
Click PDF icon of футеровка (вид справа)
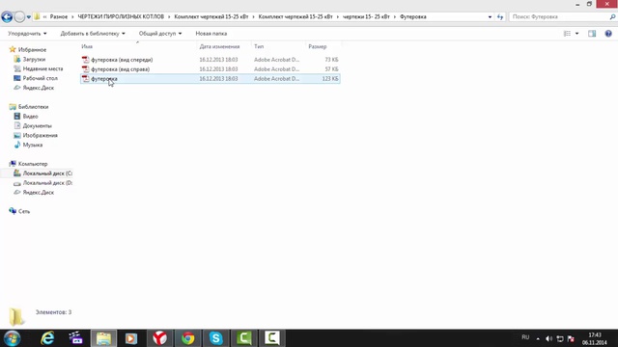coord(86,69)
